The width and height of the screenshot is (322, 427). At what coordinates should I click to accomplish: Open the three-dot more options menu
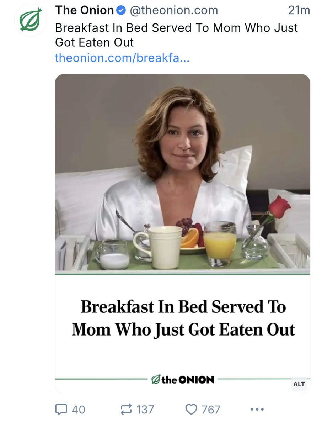coord(257,410)
